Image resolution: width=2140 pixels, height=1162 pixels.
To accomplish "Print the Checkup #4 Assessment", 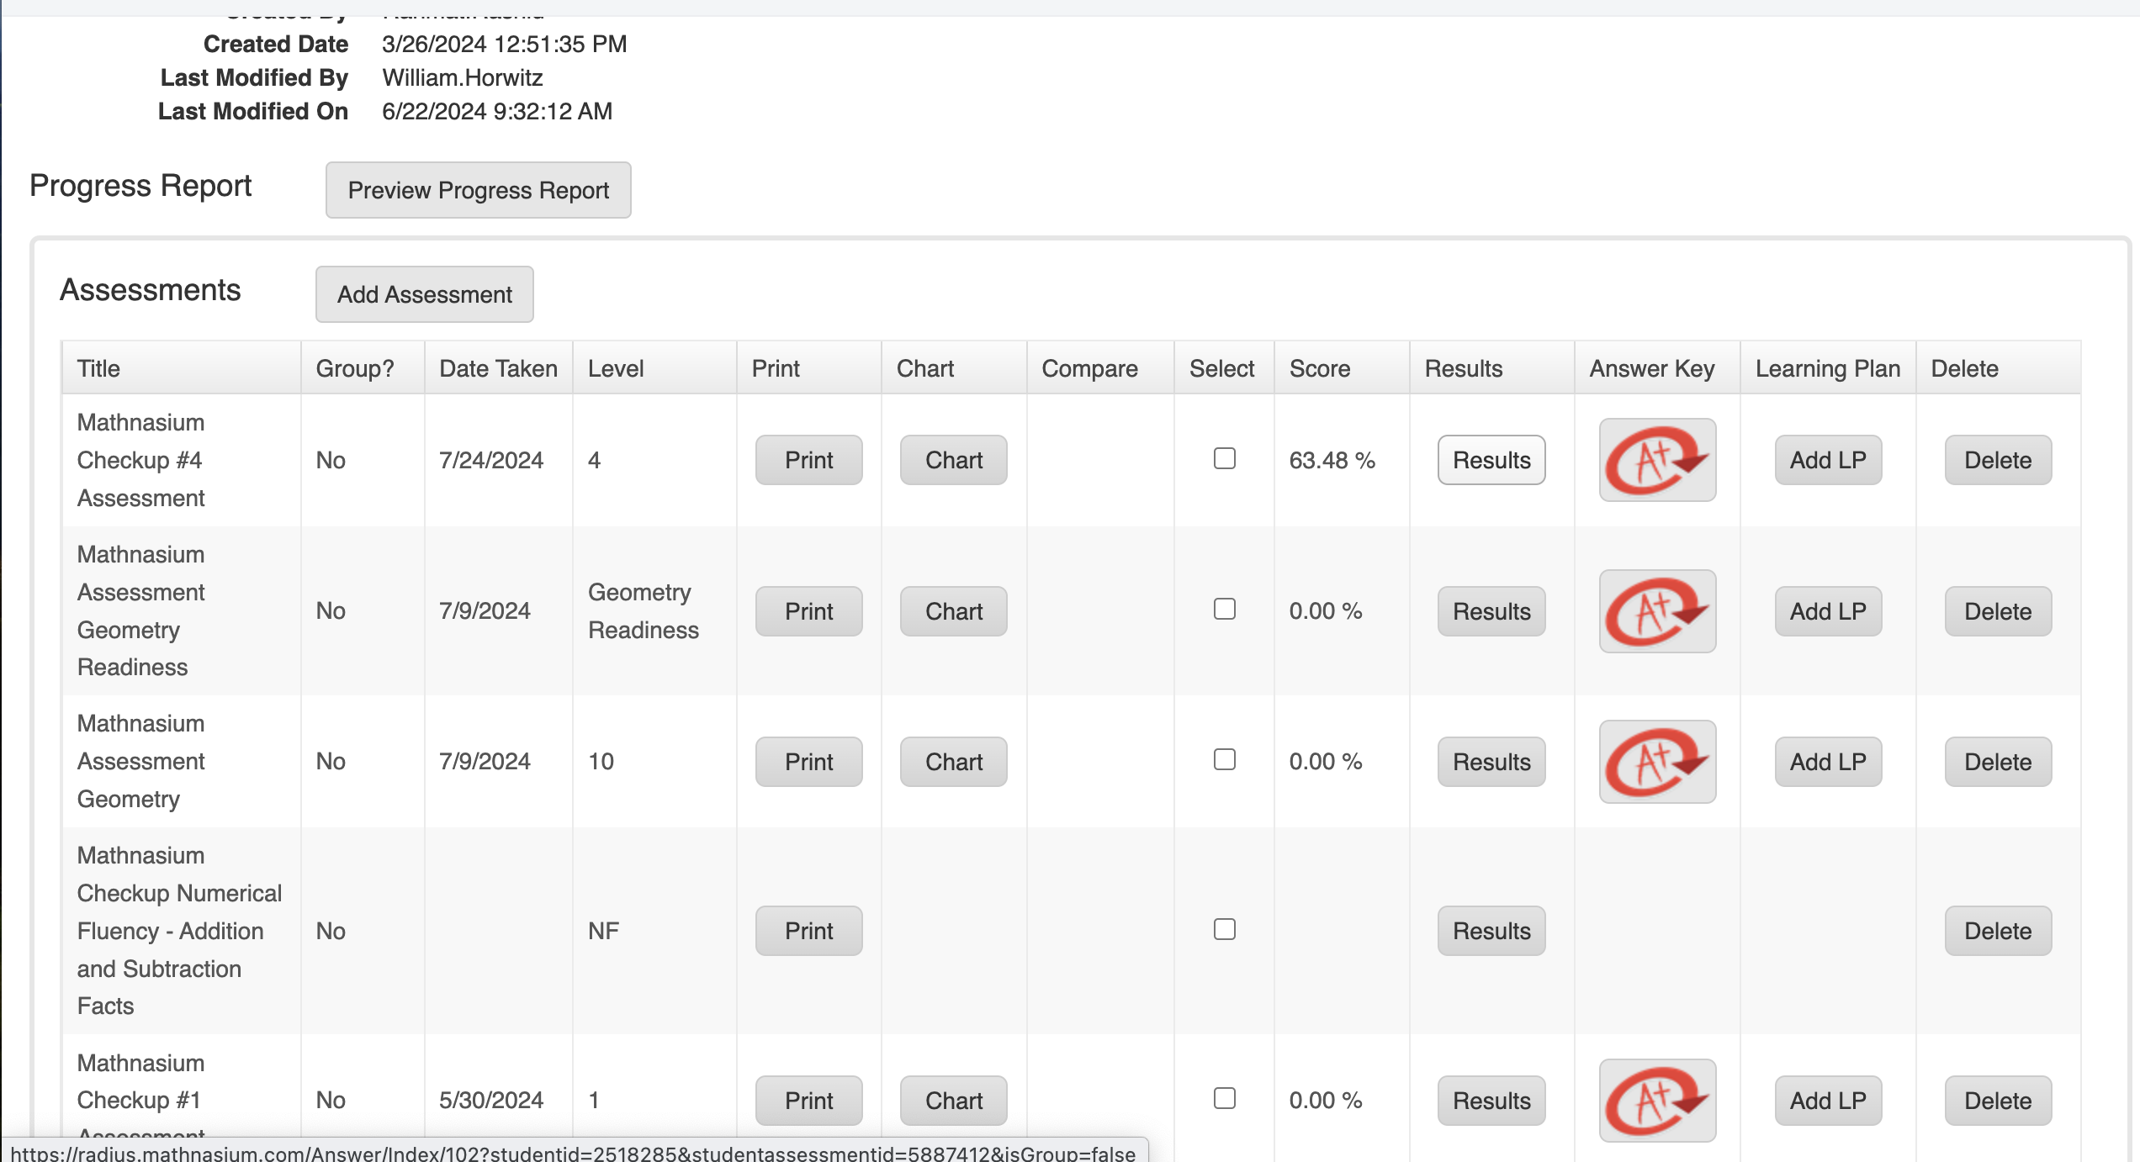I will [808, 460].
